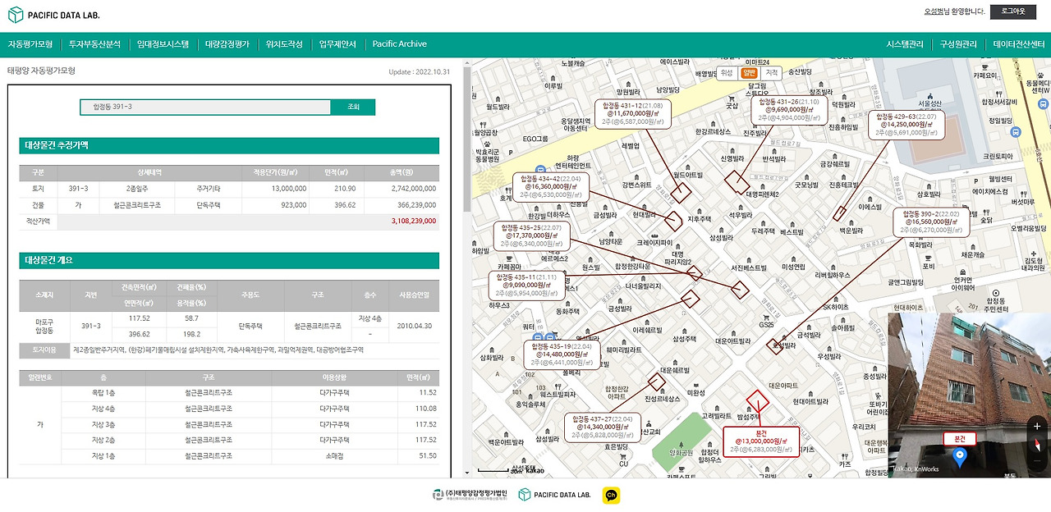Image resolution: width=1051 pixels, height=512 pixels.
Task: Switch map to 위성 satellite view
Action: tap(727, 73)
